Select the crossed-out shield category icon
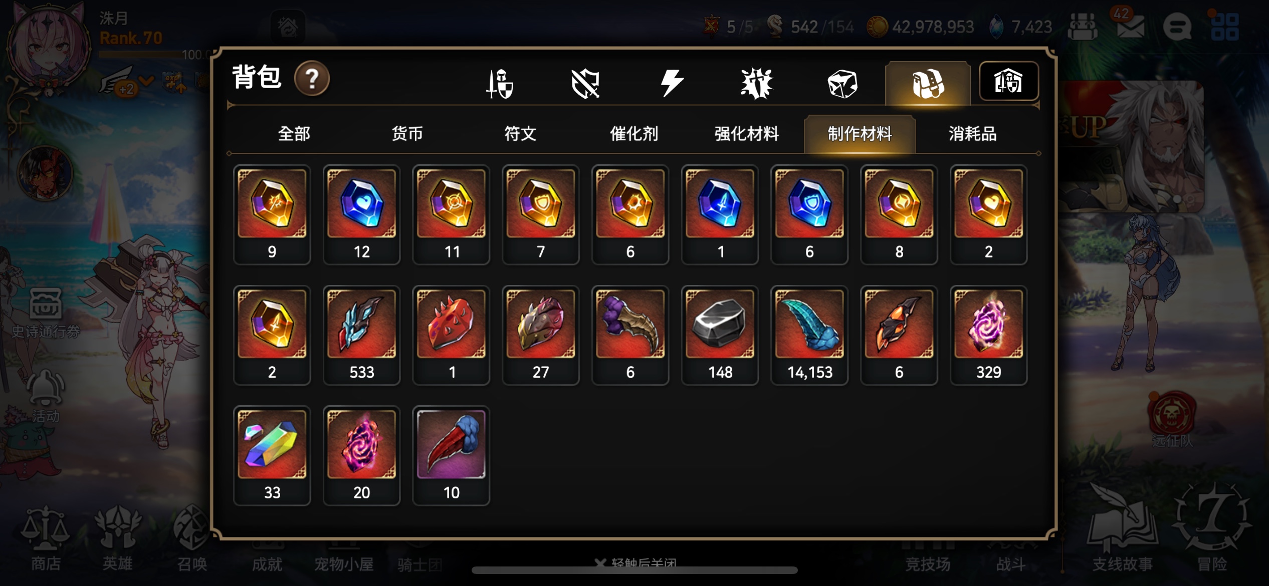1269x586 pixels. click(585, 84)
